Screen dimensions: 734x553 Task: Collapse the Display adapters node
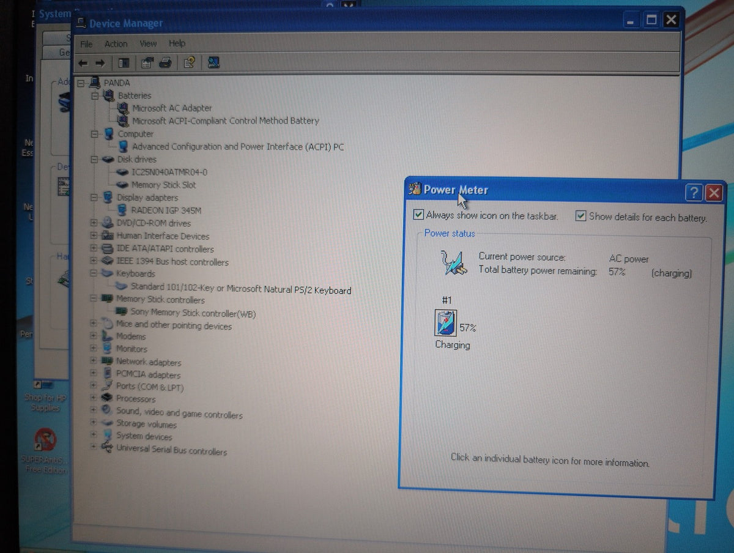(x=94, y=198)
